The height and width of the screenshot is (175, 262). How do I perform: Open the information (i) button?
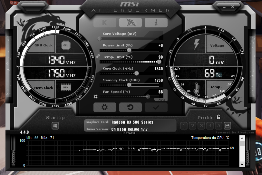click(156, 23)
